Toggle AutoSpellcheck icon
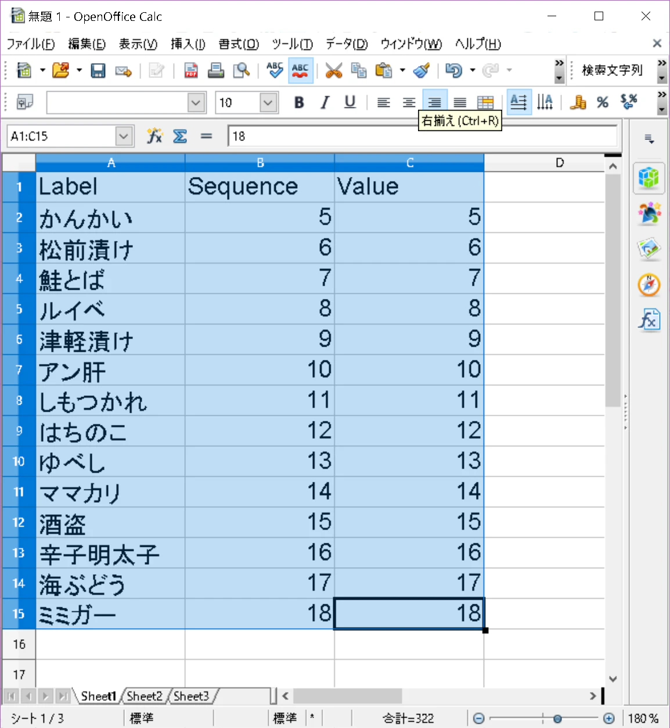Viewport: 670px width, 728px height. click(300, 71)
